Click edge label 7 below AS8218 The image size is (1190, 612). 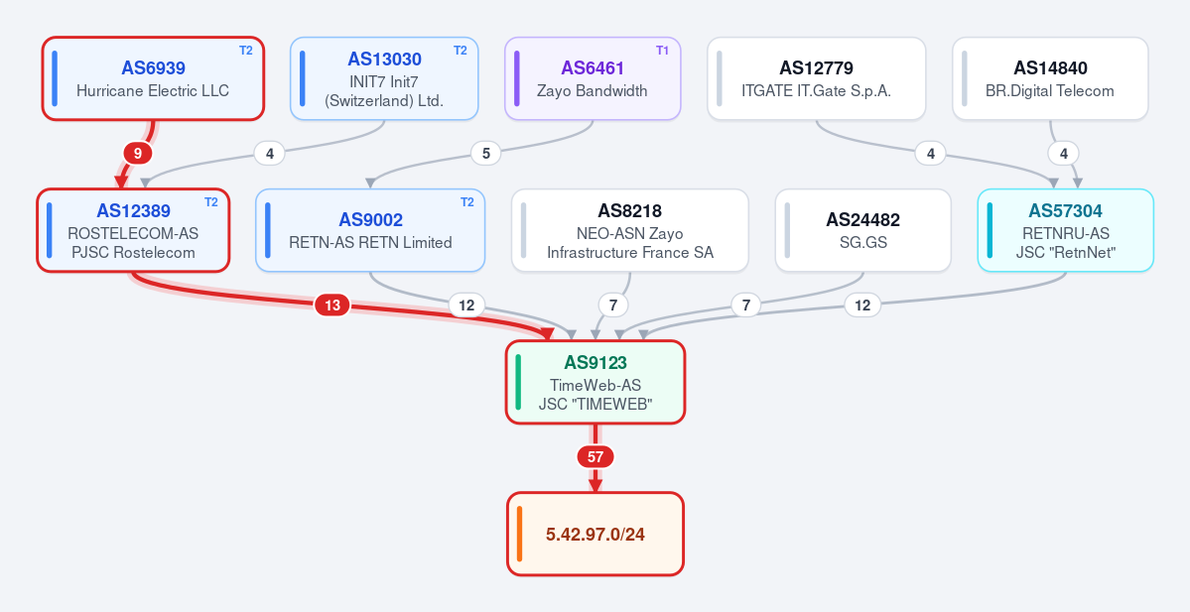click(613, 305)
